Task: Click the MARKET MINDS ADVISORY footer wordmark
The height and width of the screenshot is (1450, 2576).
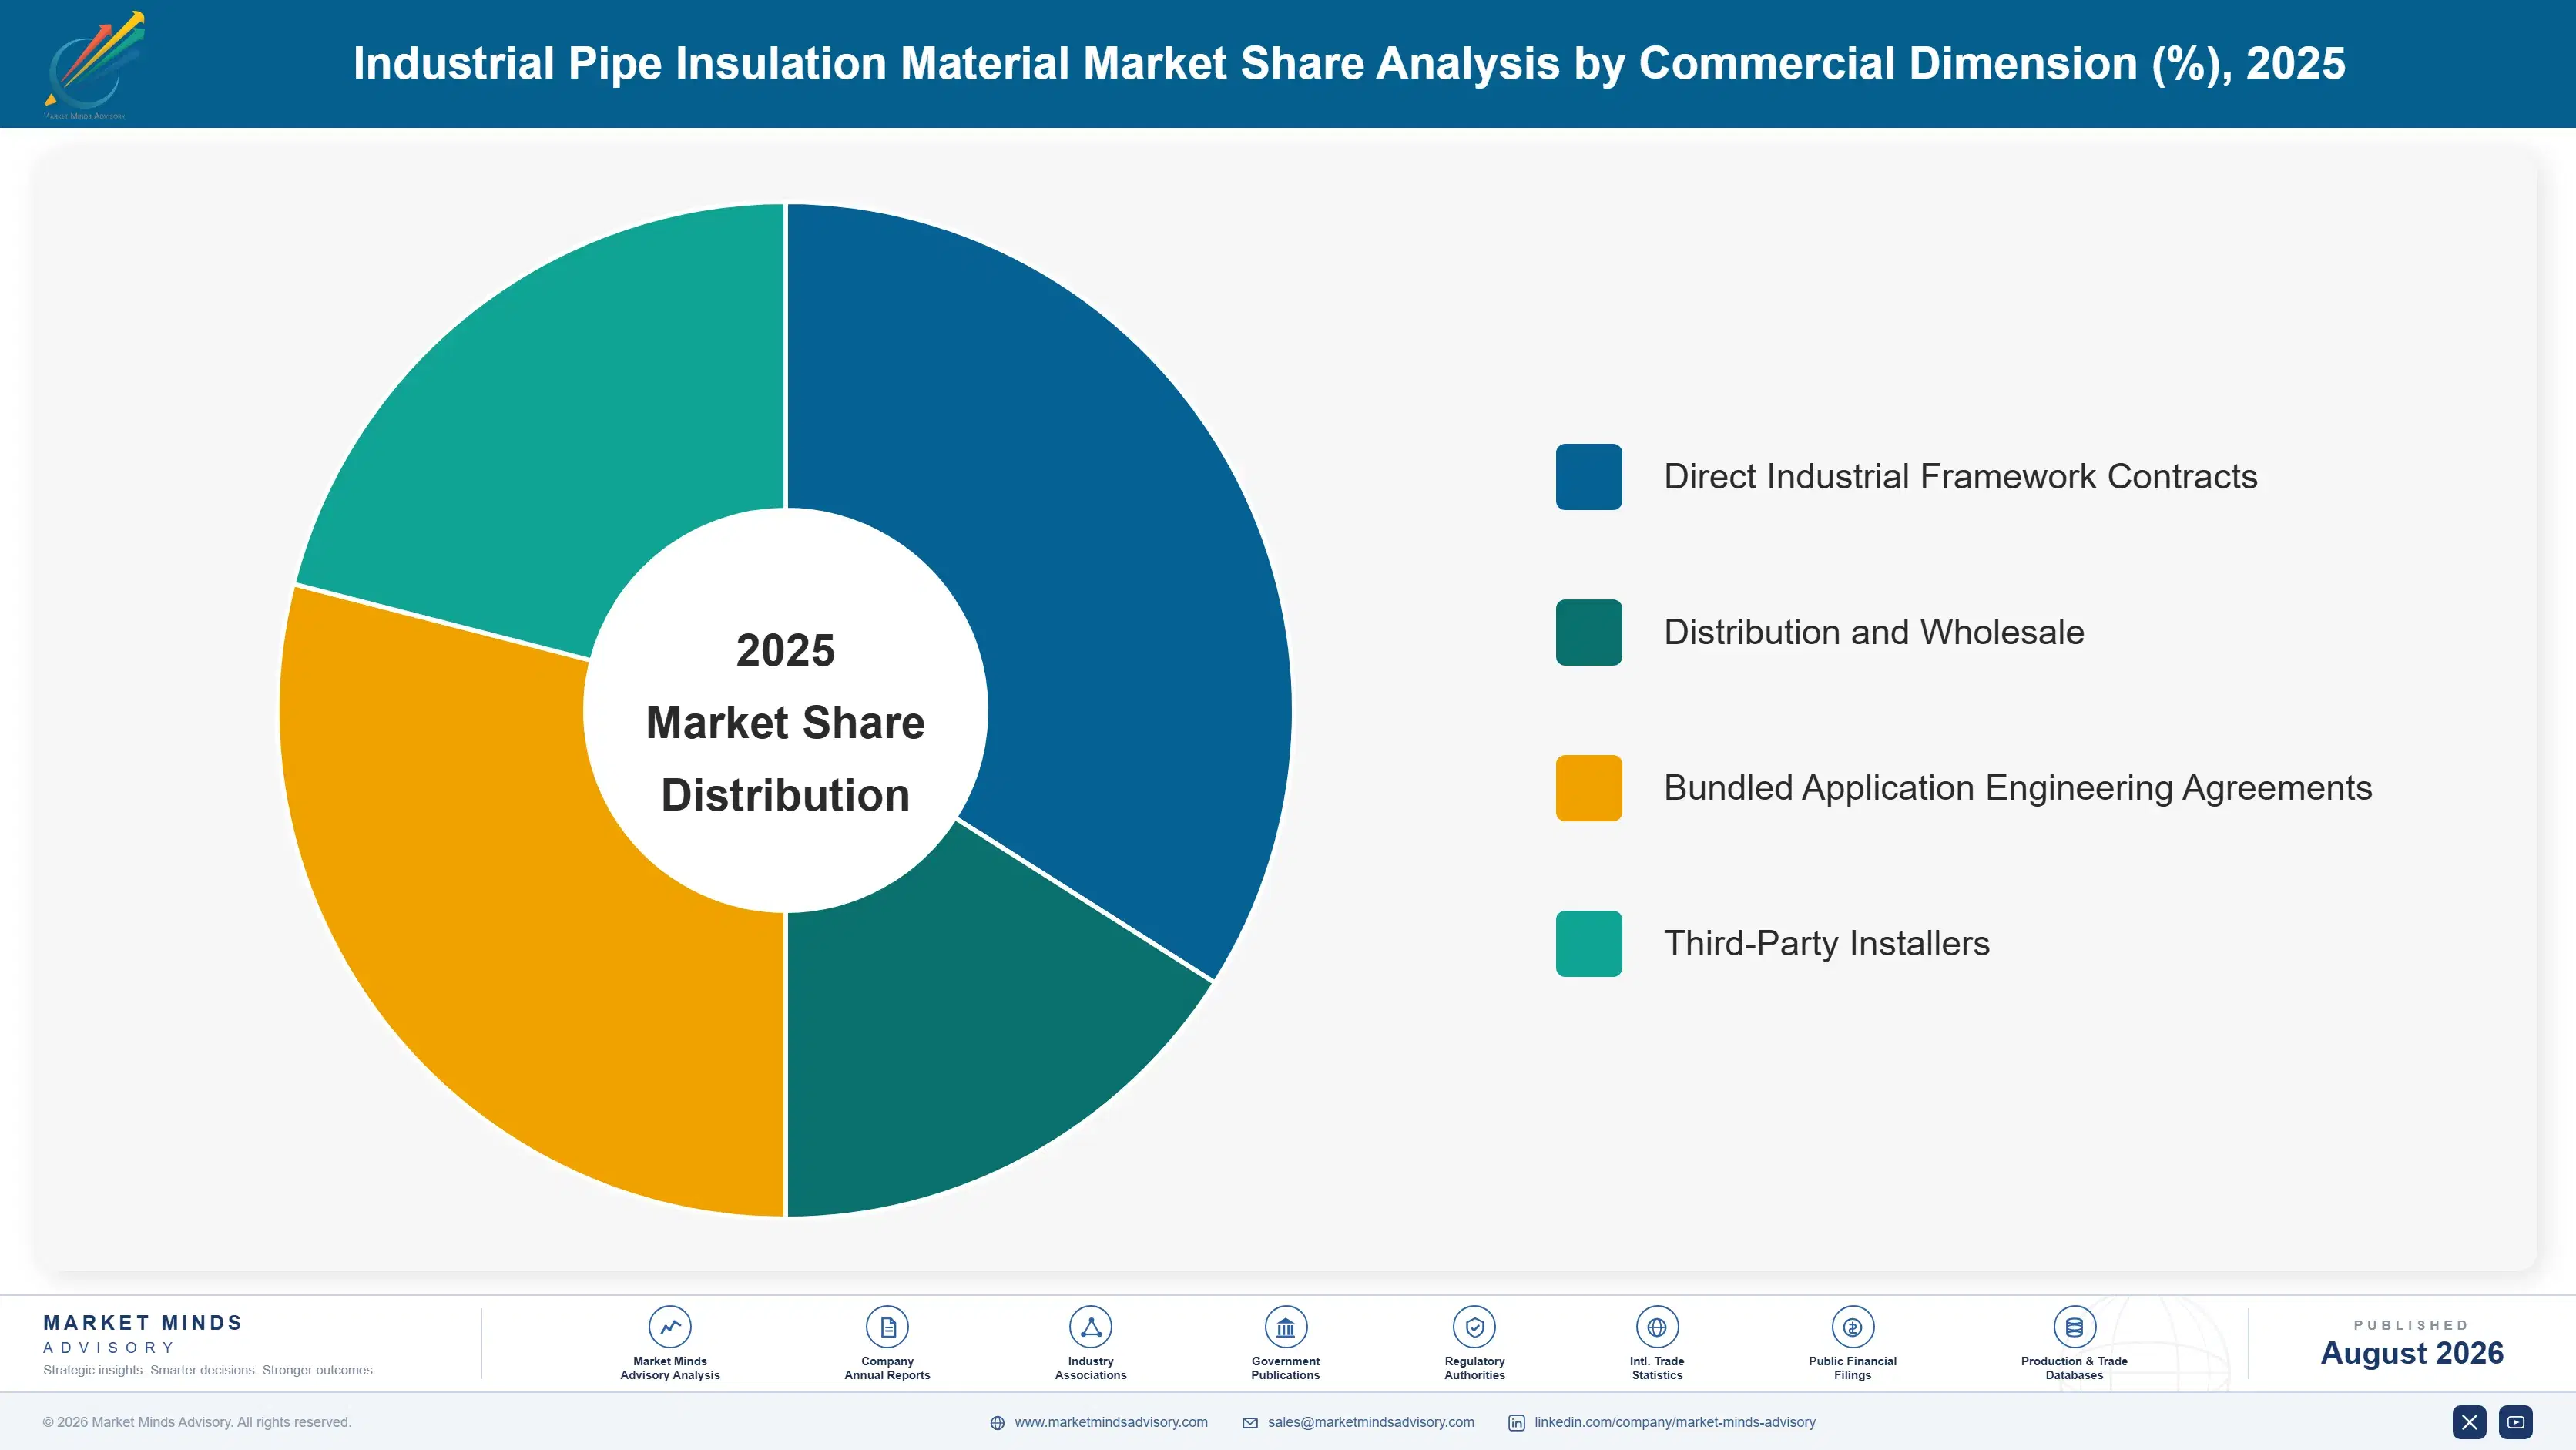Action: coord(143,1334)
